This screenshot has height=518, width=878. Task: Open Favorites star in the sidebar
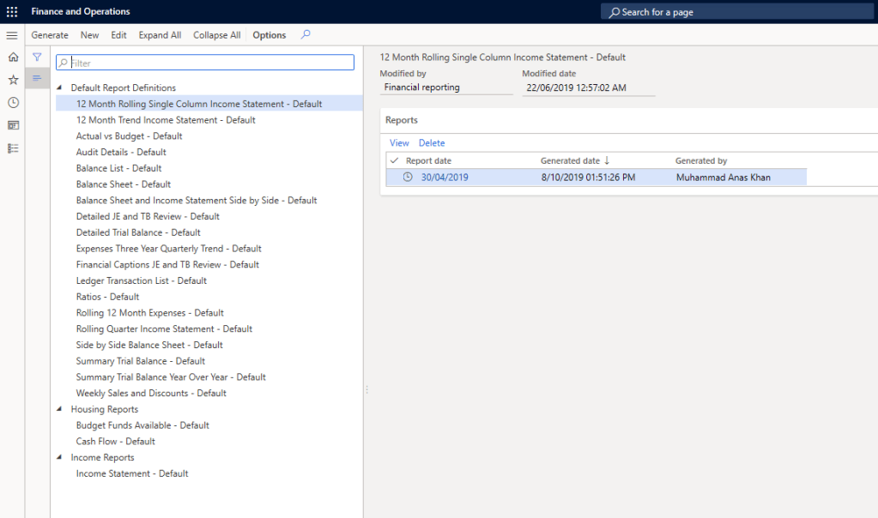point(12,80)
